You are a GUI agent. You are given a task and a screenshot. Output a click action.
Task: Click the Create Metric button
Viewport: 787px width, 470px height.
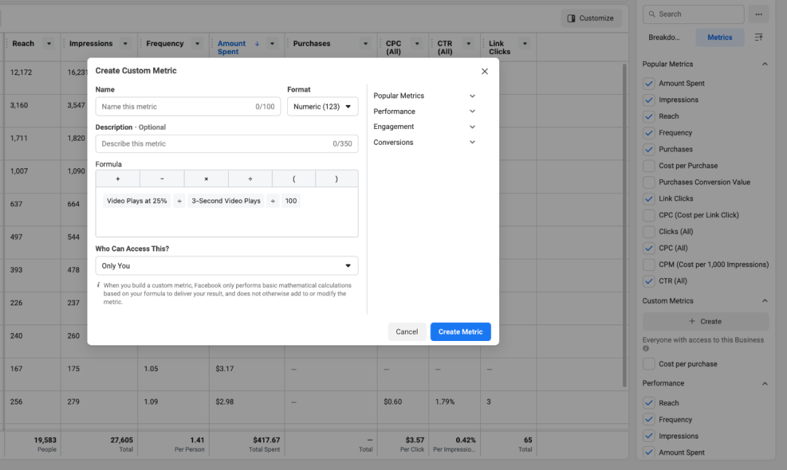(x=461, y=332)
